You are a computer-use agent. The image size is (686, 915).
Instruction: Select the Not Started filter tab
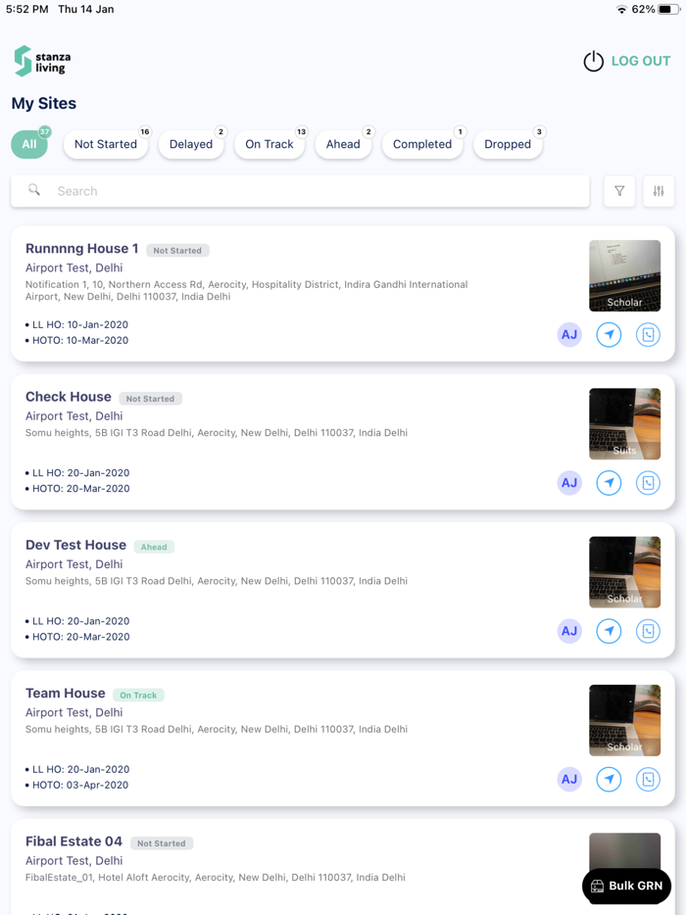(106, 144)
